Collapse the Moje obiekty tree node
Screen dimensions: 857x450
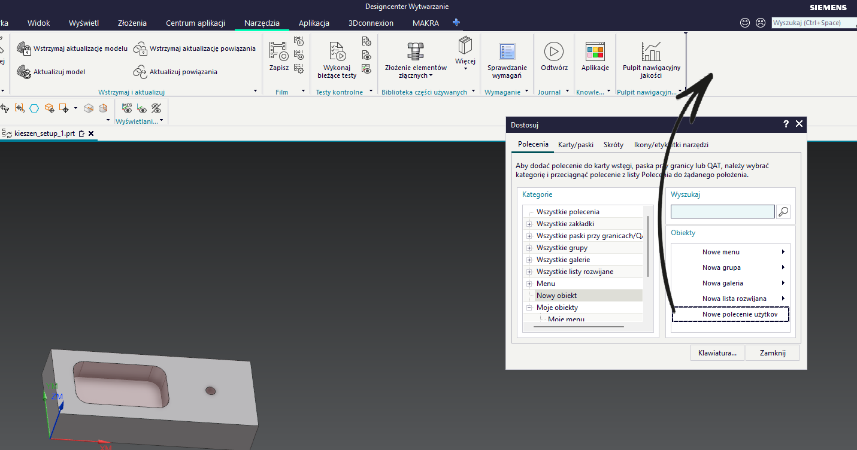[529, 308]
